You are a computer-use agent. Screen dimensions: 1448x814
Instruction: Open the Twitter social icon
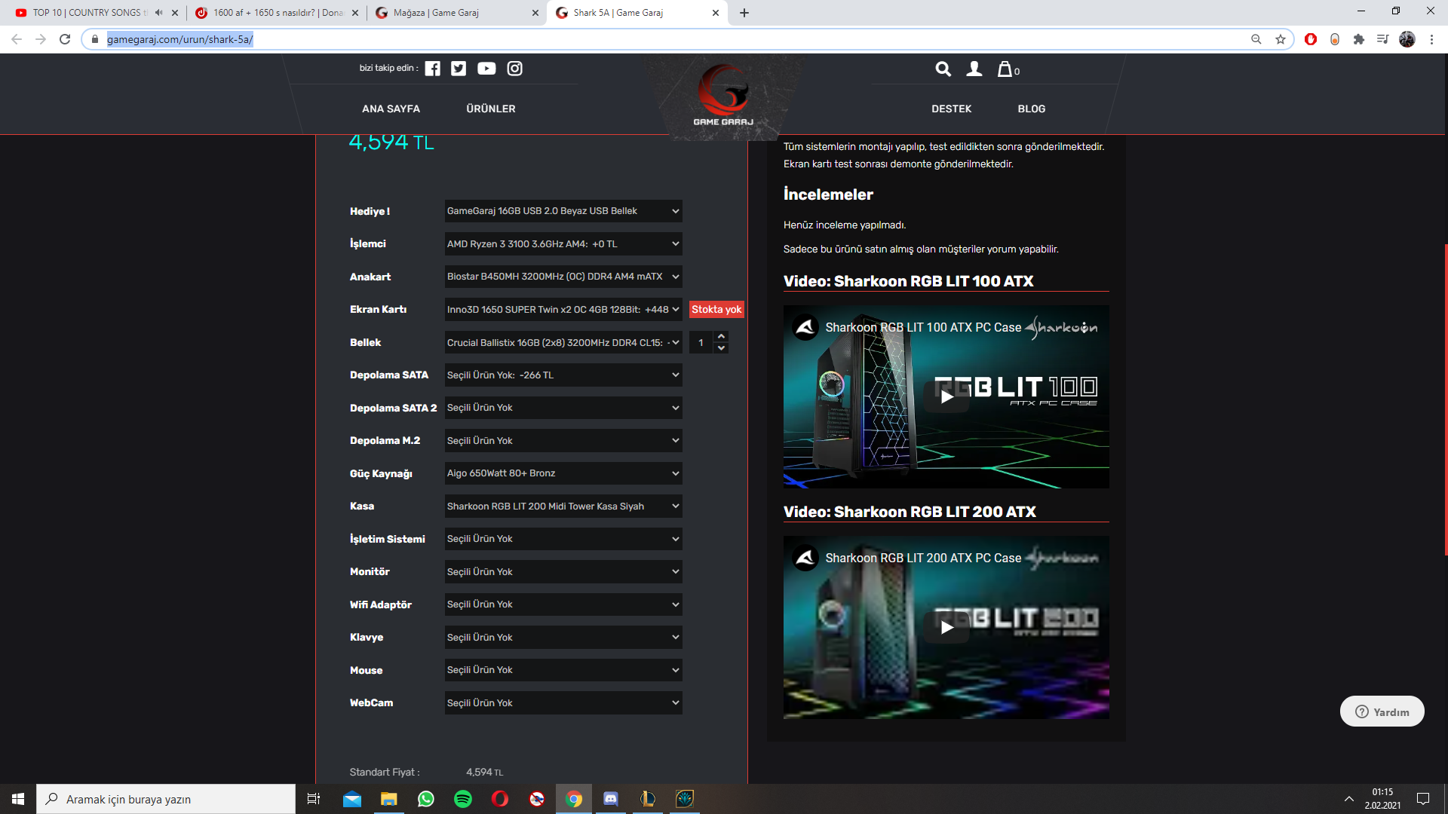[x=459, y=69]
